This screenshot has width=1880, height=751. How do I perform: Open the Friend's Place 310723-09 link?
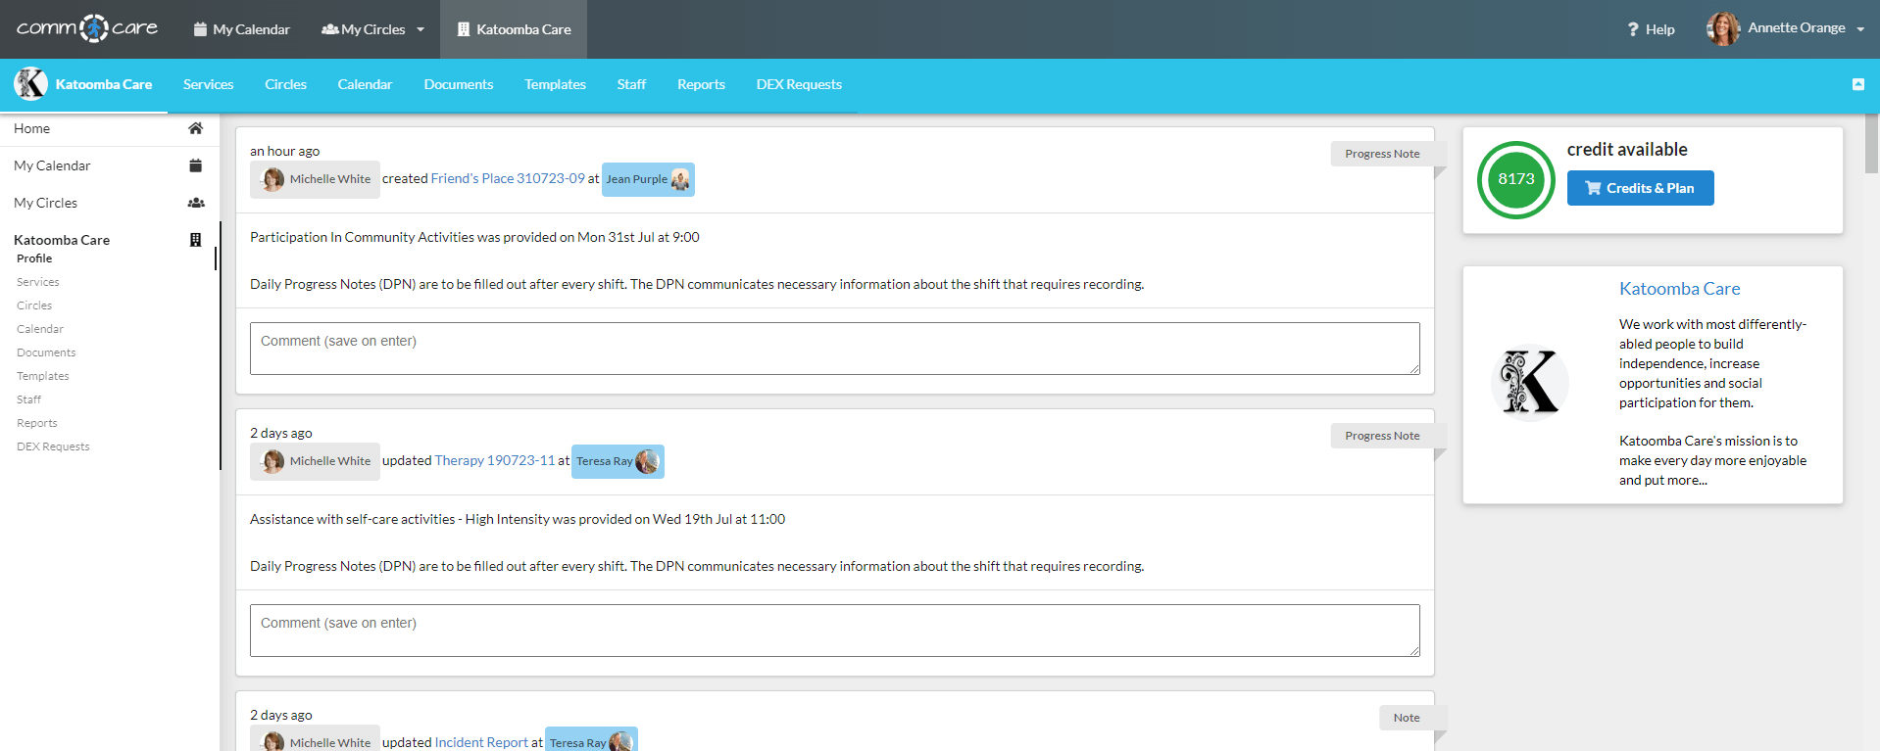pos(507,178)
